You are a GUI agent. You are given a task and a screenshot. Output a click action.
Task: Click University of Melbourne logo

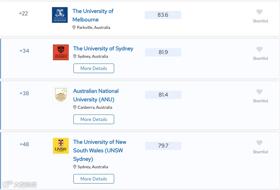pyautogui.click(x=60, y=15)
